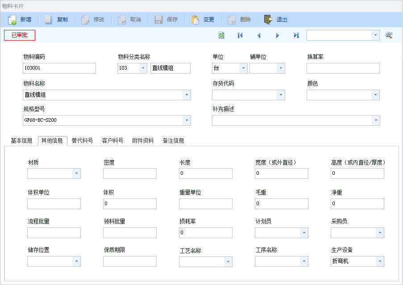
Task: Jump to first record navigation arrow
Action: click(x=240, y=35)
